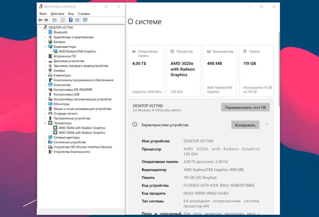This screenshot has height=217, width=319.
Task: Select first AMD 3020e with Radeon Graphics entry
Action: [82, 128]
